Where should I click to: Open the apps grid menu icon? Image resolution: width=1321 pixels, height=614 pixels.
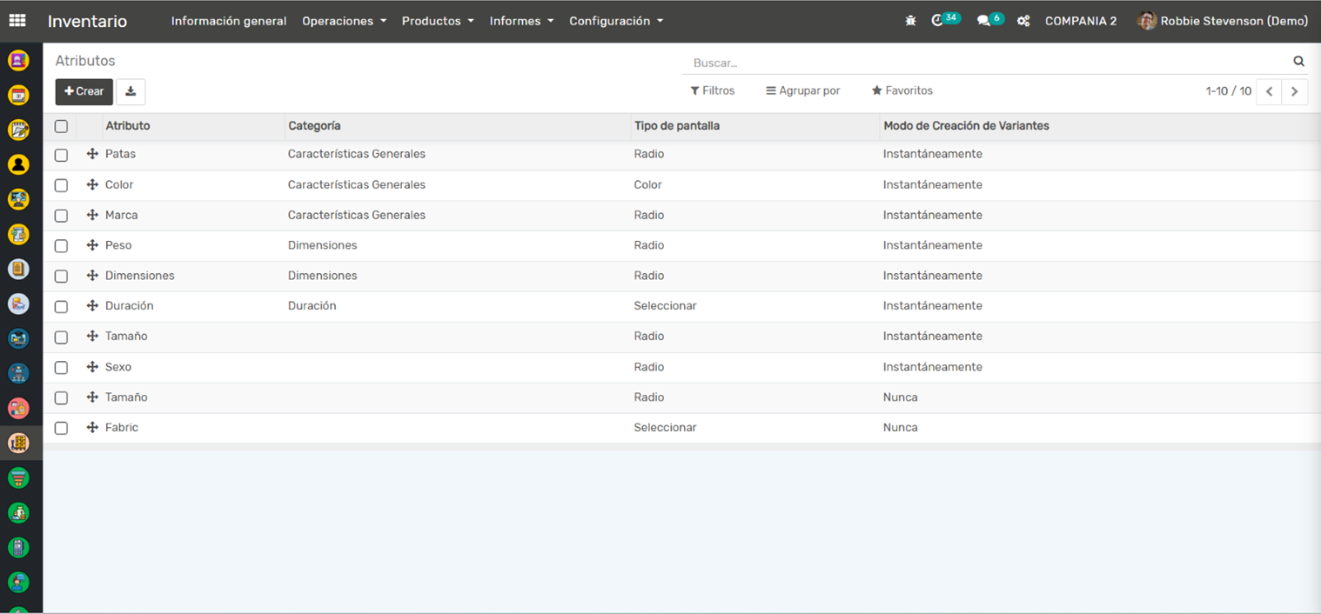coord(17,21)
